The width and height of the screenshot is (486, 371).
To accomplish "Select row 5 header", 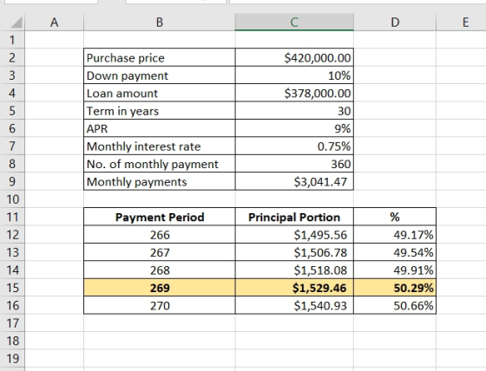I will tap(12, 111).
